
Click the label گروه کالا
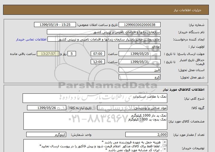(x=198, y=108)
